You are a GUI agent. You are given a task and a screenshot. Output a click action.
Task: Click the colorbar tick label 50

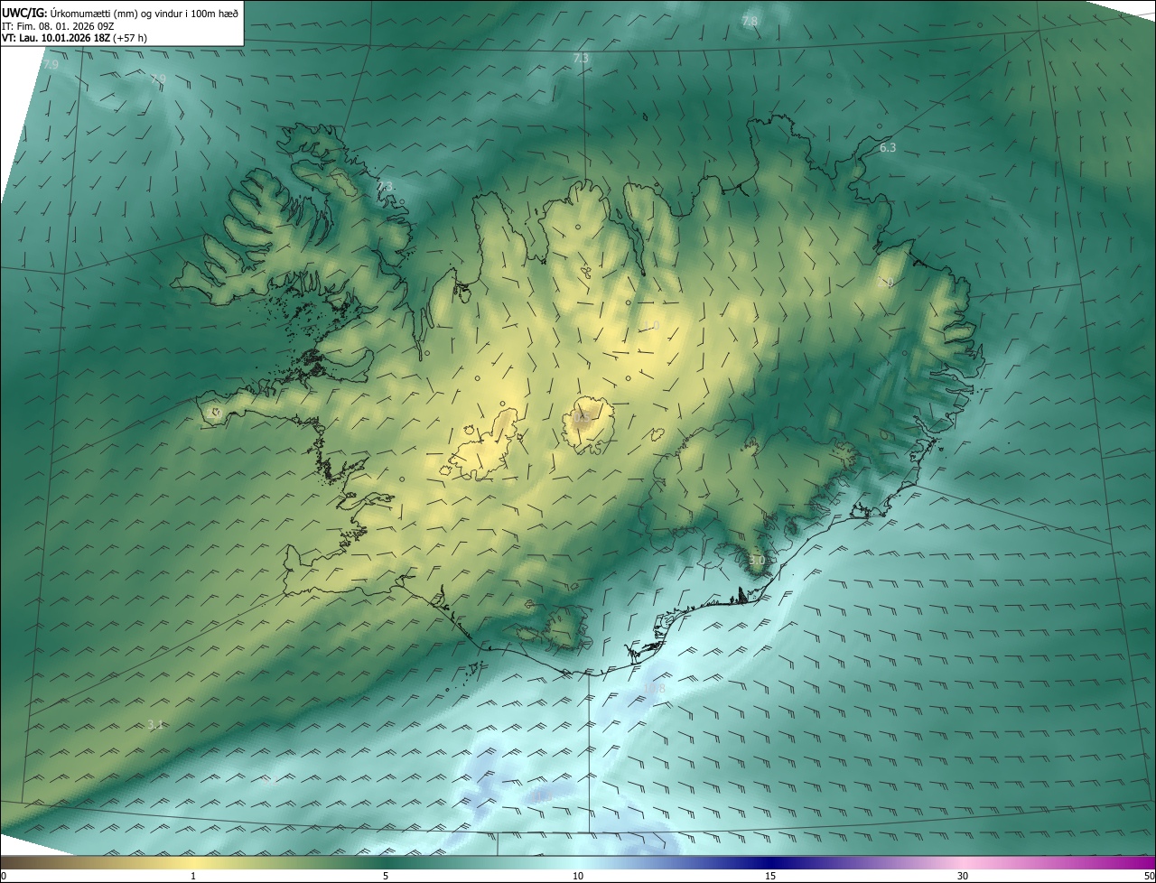[1149, 876]
